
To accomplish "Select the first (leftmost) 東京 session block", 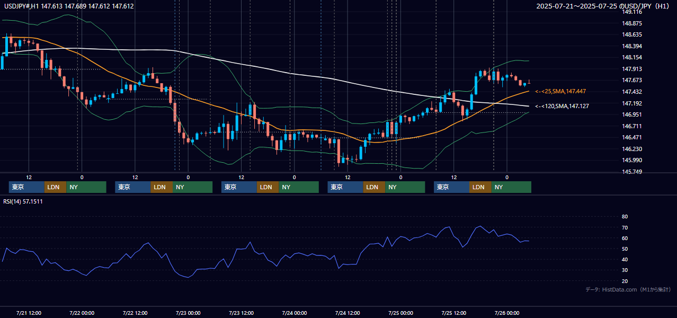I will (26, 187).
